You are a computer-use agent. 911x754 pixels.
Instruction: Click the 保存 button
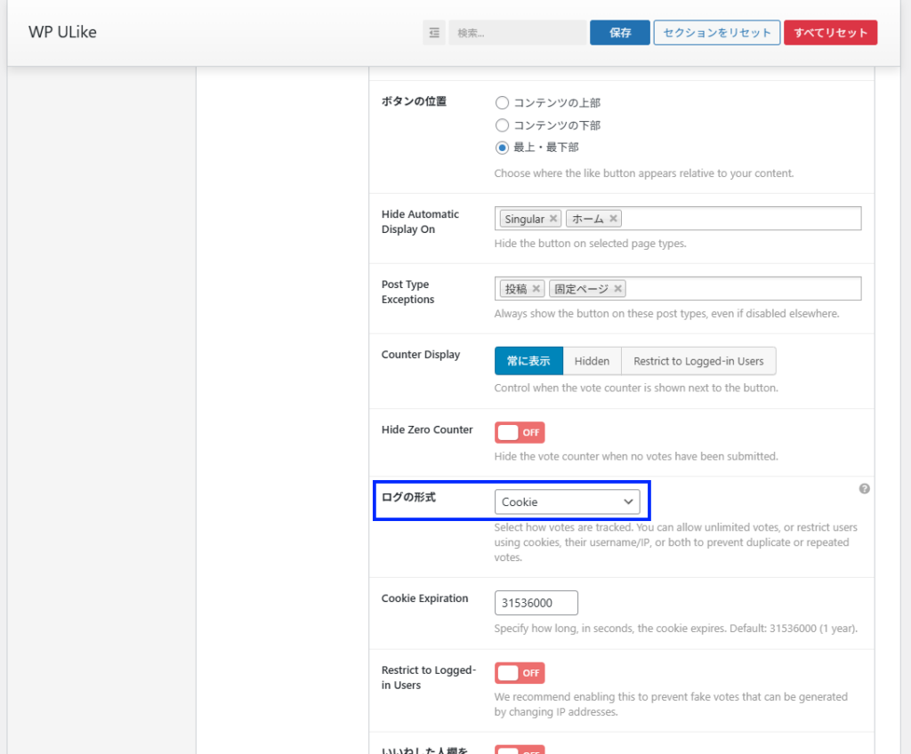(620, 33)
